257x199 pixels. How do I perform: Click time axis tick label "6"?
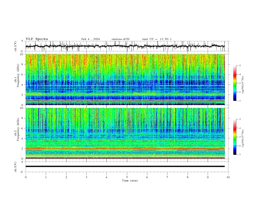coord(147,177)
